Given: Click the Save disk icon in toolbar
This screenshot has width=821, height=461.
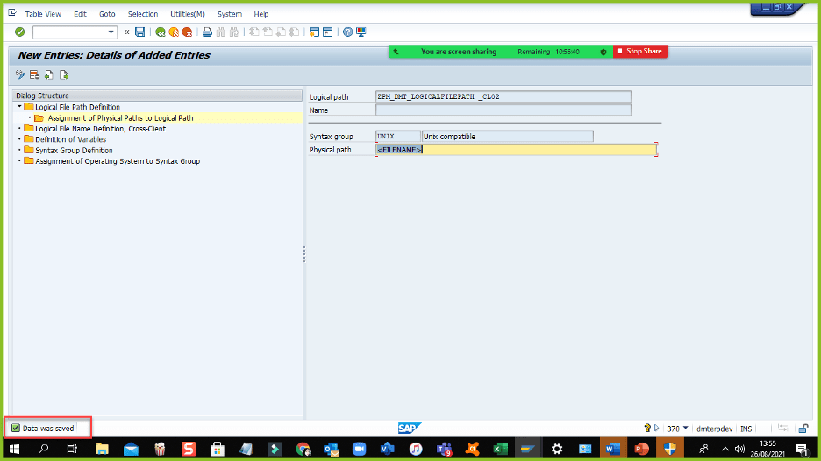Looking at the screenshot, I should 139,32.
